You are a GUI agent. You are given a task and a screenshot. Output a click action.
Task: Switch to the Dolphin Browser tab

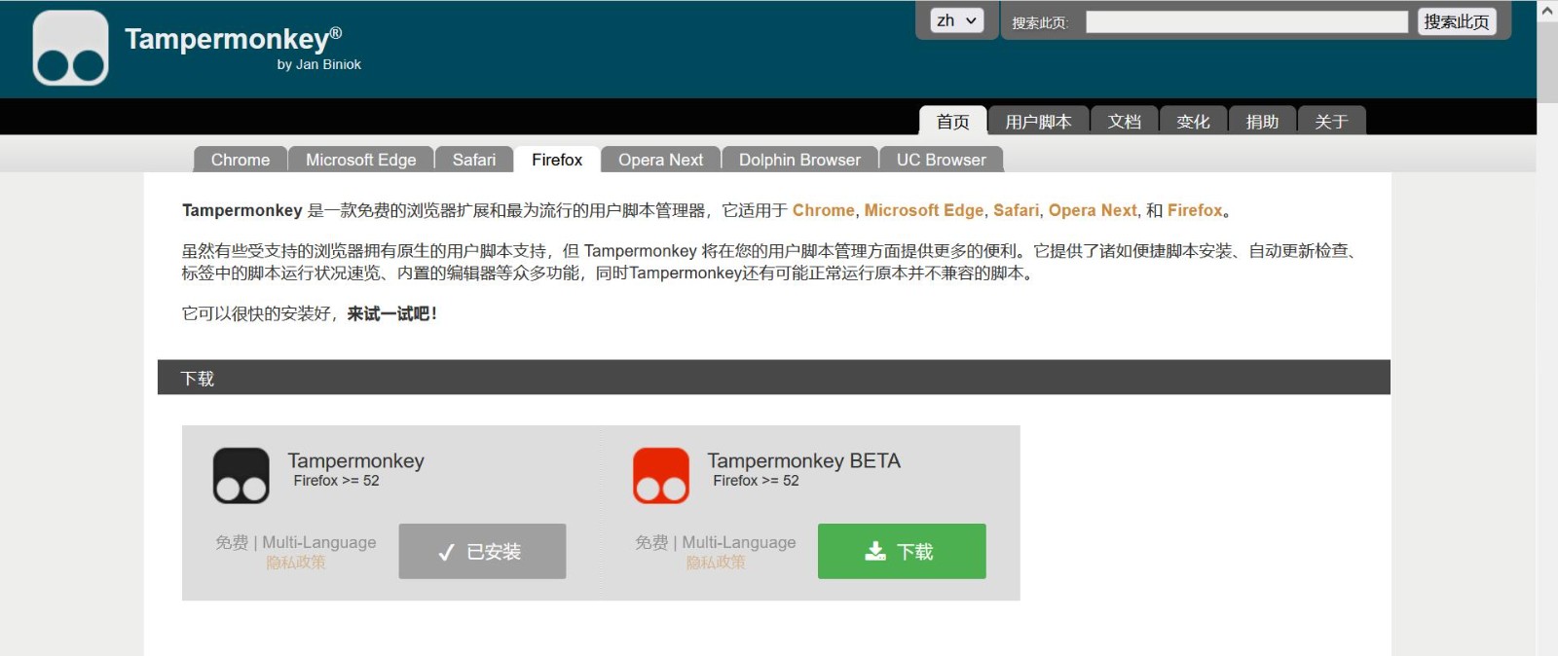(799, 160)
